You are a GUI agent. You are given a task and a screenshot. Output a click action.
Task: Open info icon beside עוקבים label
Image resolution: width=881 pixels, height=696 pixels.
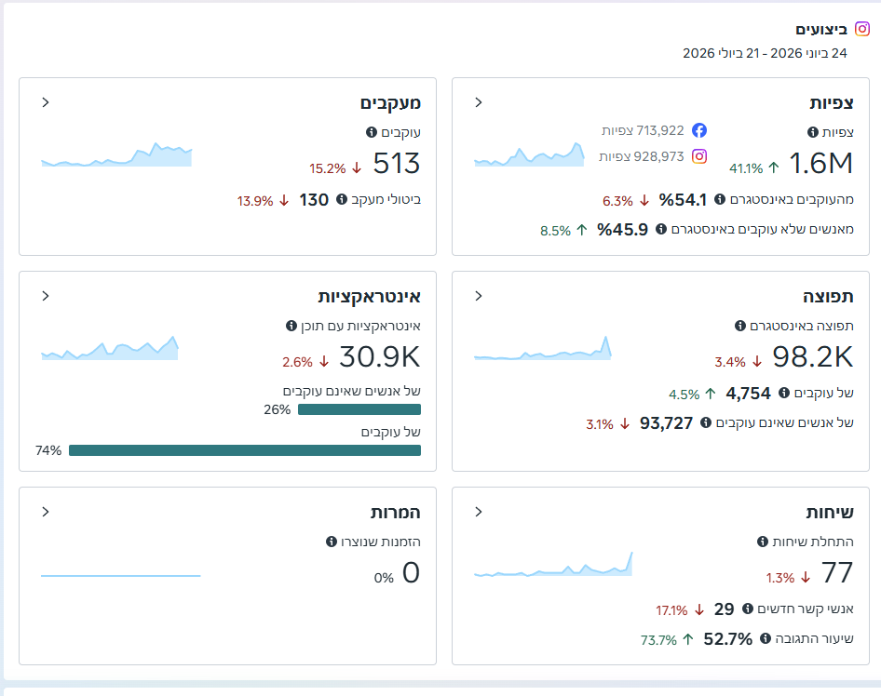(x=372, y=132)
